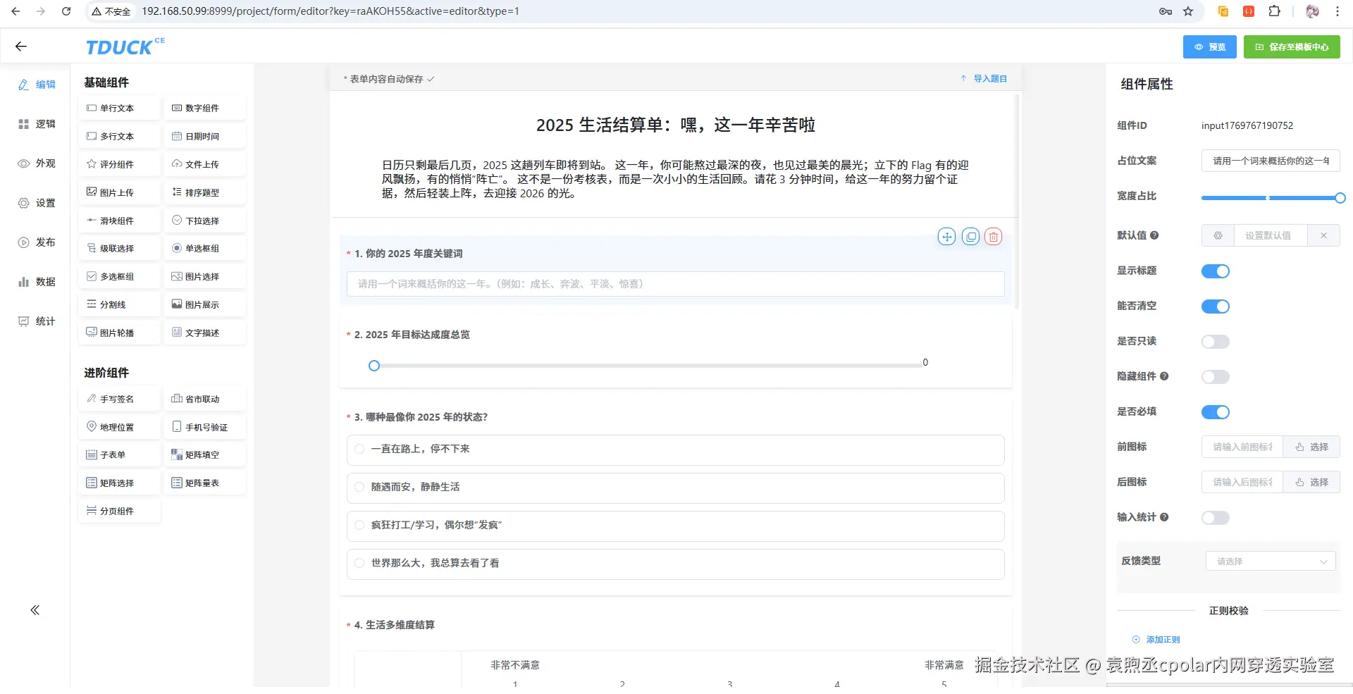The height and width of the screenshot is (694, 1353).
Task: Add the 矩阵选择 component
Action: (x=120, y=483)
